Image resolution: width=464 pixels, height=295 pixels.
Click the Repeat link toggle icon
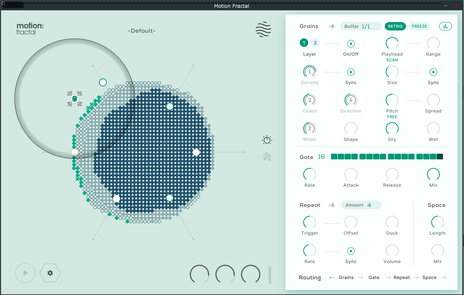(332, 205)
